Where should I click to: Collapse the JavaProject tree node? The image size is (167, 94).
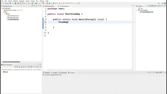(x=2, y=8)
